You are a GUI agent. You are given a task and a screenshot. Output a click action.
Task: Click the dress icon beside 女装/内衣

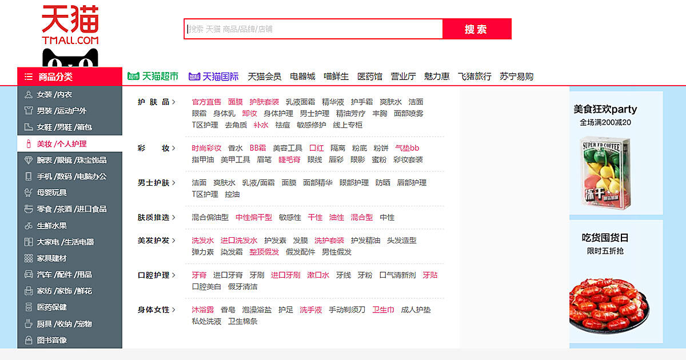pos(28,94)
